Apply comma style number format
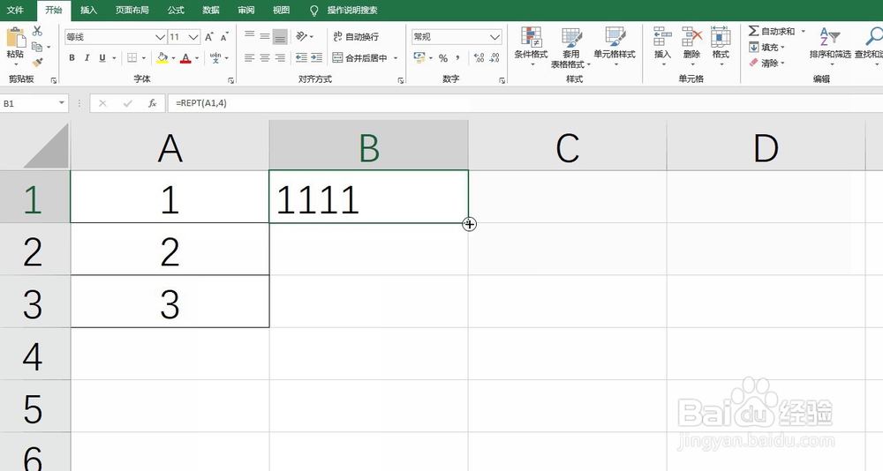The height and width of the screenshot is (471, 883). click(x=457, y=58)
